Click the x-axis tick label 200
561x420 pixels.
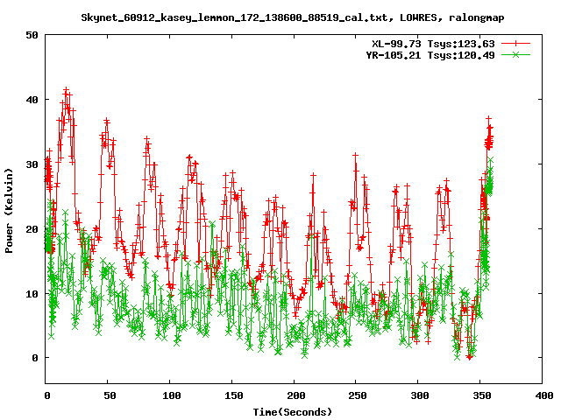click(296, 395)
